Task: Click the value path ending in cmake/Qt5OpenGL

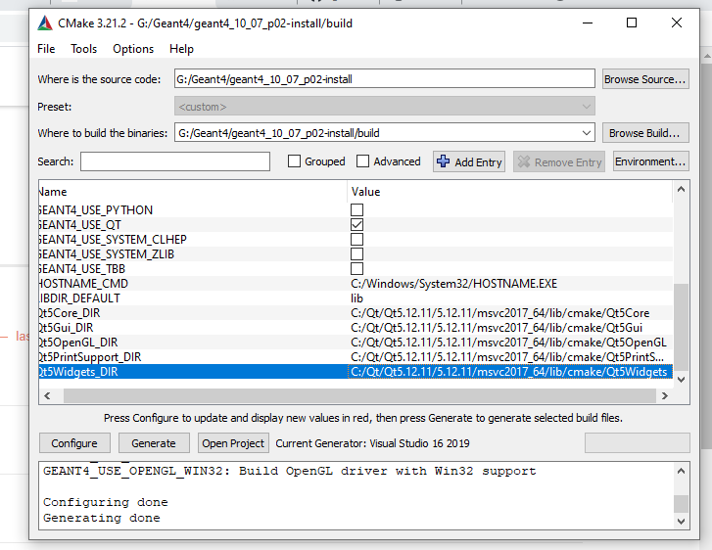Action: tap(508, 343)
